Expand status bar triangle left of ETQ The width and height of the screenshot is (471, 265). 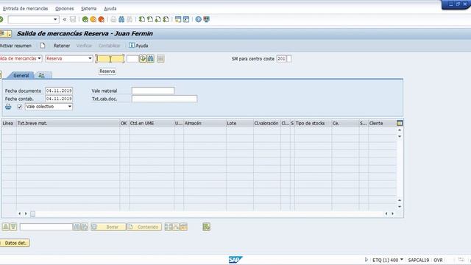pos(366,260)
